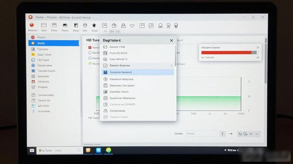Select the highlighted blue popup menu entry
Viewport: 293px width, 164px height.
(x=138, y=72)
